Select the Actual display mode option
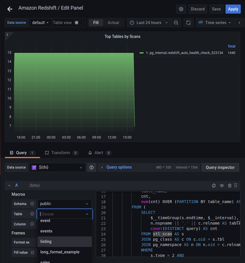The height and width of the screenshot is (263, 245). coord(113,23)
